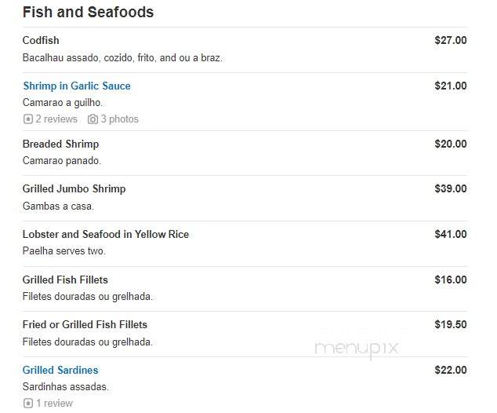
Task: Select Lobster and Seafood in Yellow Rice
Action: 106,234
